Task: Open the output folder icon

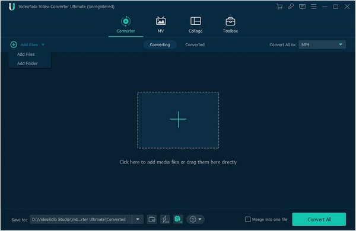Action: (x=152, y=219)
